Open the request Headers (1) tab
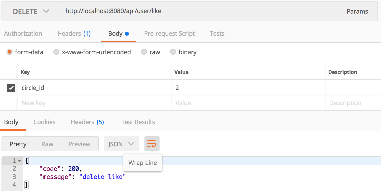The image size is (381, 191). point(74,34)
